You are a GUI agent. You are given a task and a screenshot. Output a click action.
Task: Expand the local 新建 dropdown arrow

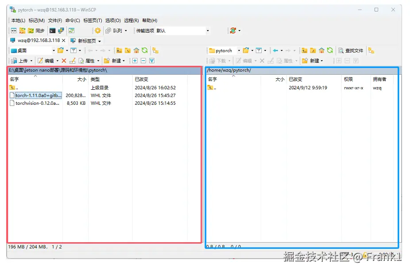[124, 61]
